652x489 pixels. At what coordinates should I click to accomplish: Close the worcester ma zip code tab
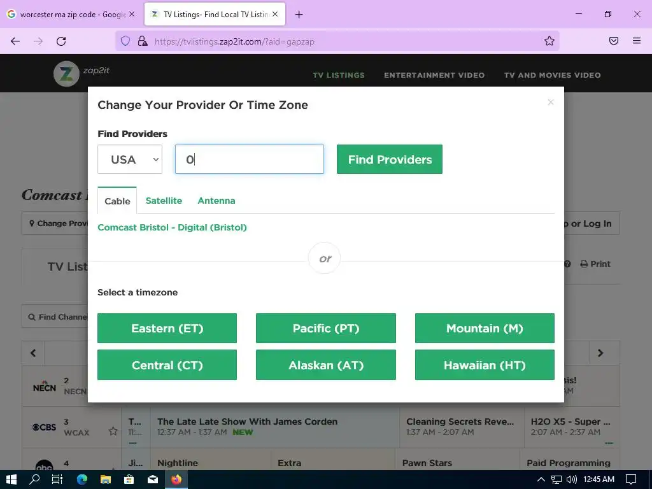132,14
